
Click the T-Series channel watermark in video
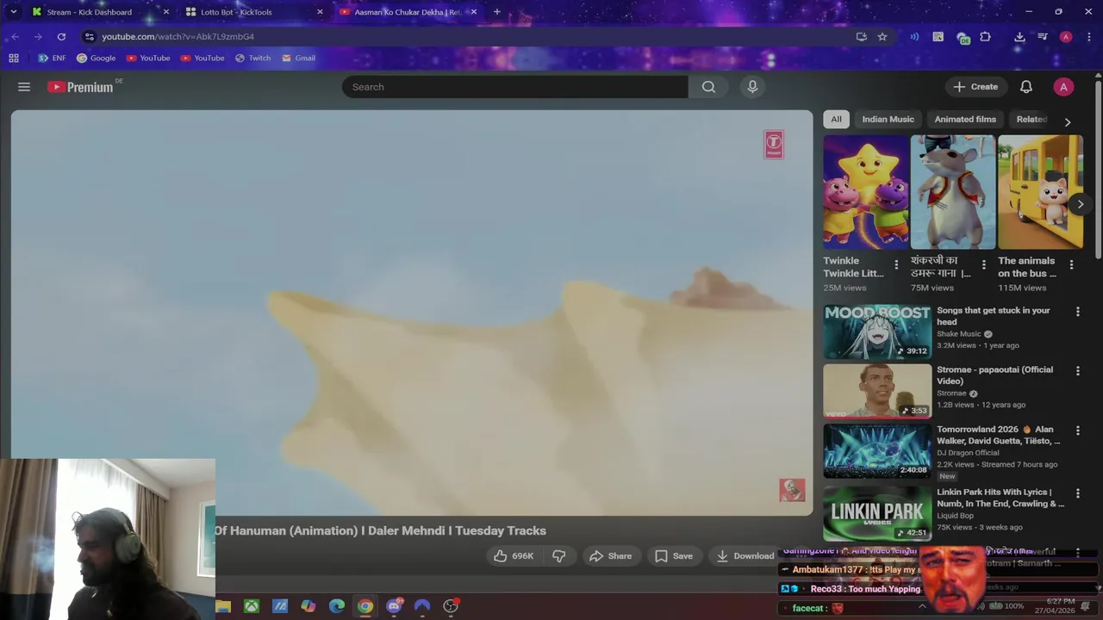pyautogui.click(x=774, y=145)
